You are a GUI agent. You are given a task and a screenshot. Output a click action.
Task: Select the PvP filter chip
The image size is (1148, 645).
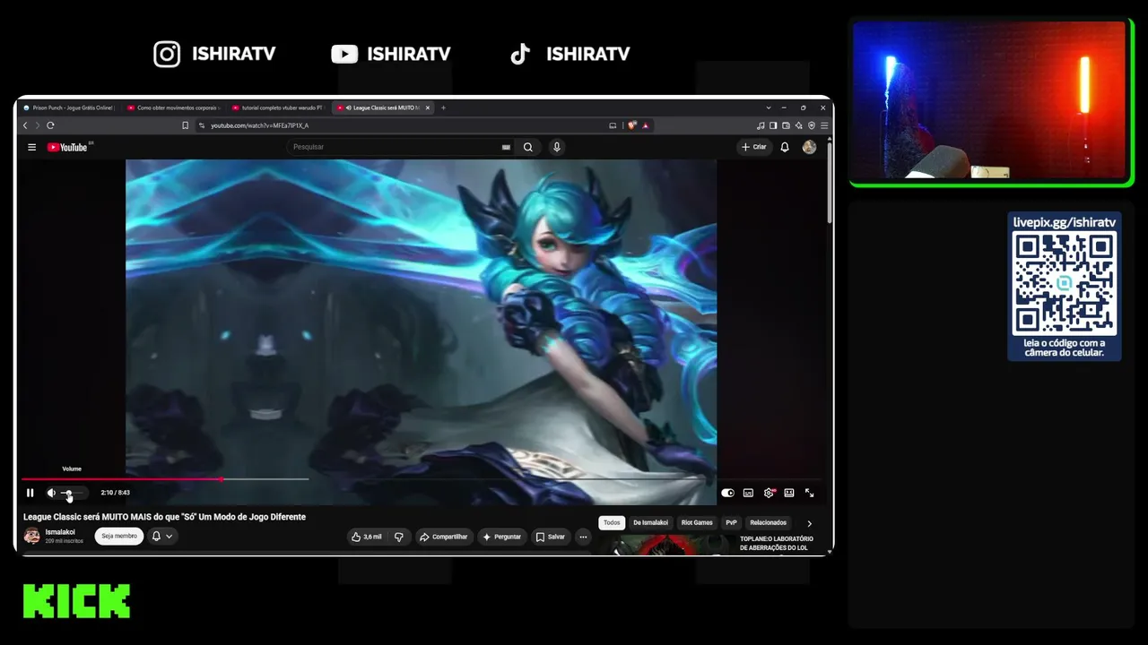tap(731, 522)
